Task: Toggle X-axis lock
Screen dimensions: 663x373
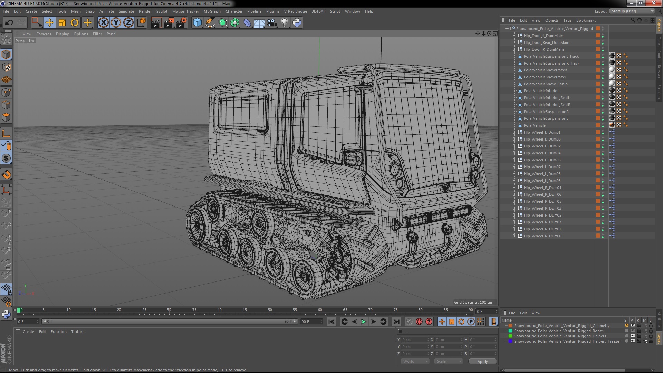Action: [x=103, y=23]
